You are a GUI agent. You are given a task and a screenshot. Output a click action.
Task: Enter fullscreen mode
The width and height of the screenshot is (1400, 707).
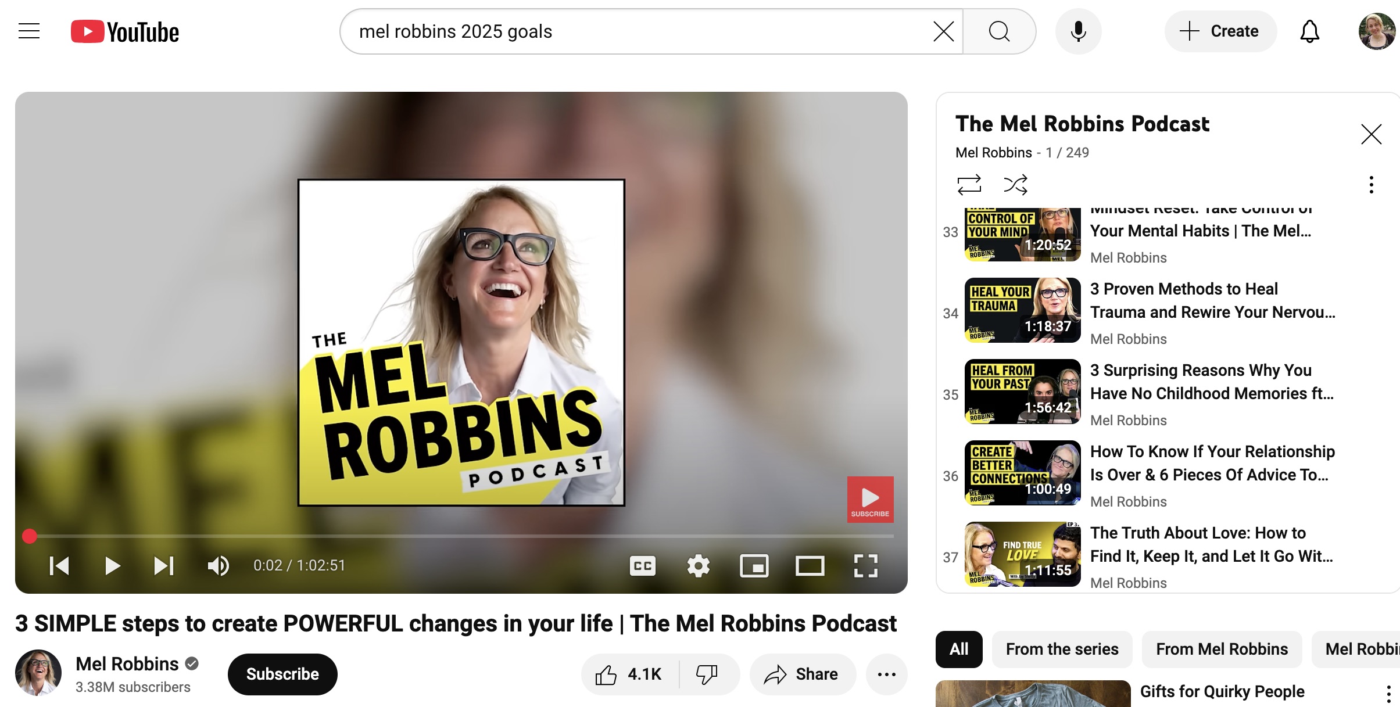pyautogui.click(x=865, y=565)
